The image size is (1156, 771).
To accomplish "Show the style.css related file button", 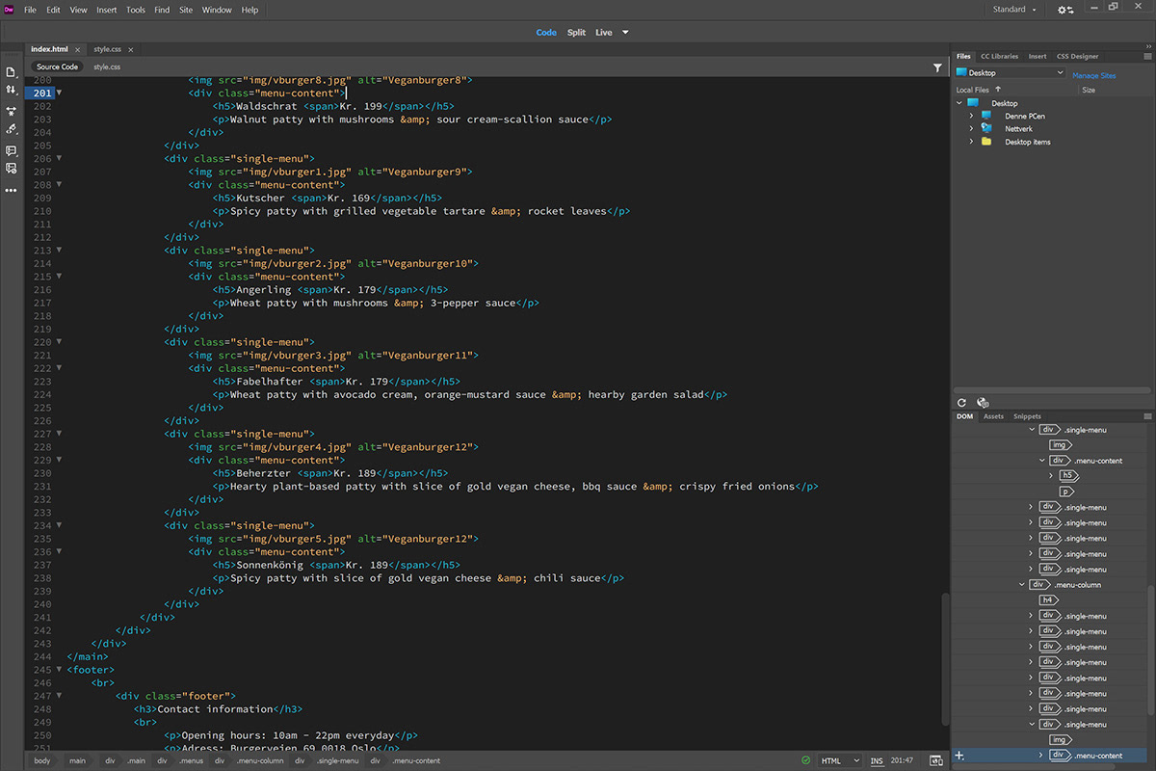I will pos(107,67).
